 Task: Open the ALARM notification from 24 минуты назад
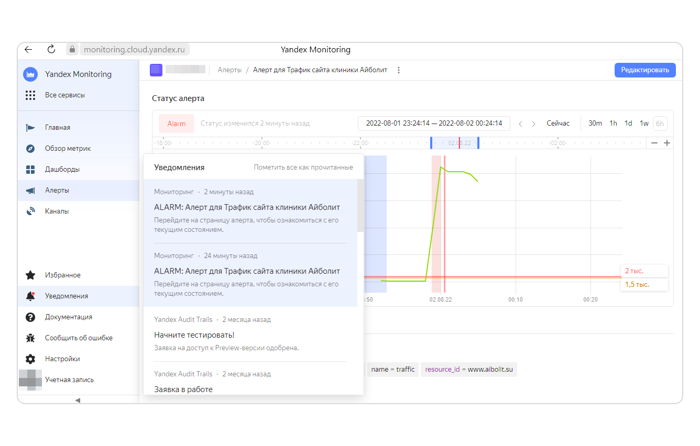[250, 275]
